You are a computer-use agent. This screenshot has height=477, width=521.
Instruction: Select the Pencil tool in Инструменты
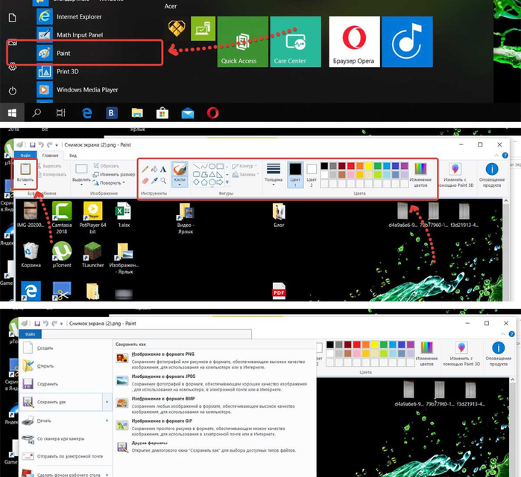tap(145, 169)
